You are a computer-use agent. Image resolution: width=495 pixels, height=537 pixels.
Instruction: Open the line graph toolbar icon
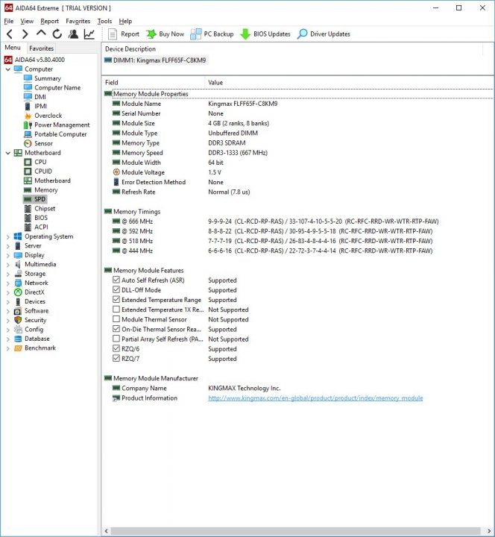(89, 34)
